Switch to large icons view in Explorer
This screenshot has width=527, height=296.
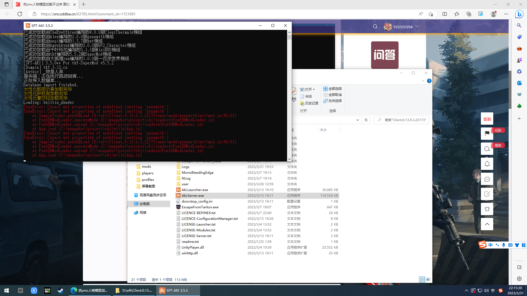[428, 280]
